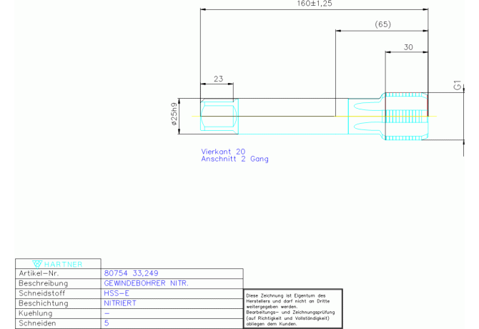Click the Anschnitt 2 Gang note
Viewport: 479px width, 329px height.
coord(234,159)
